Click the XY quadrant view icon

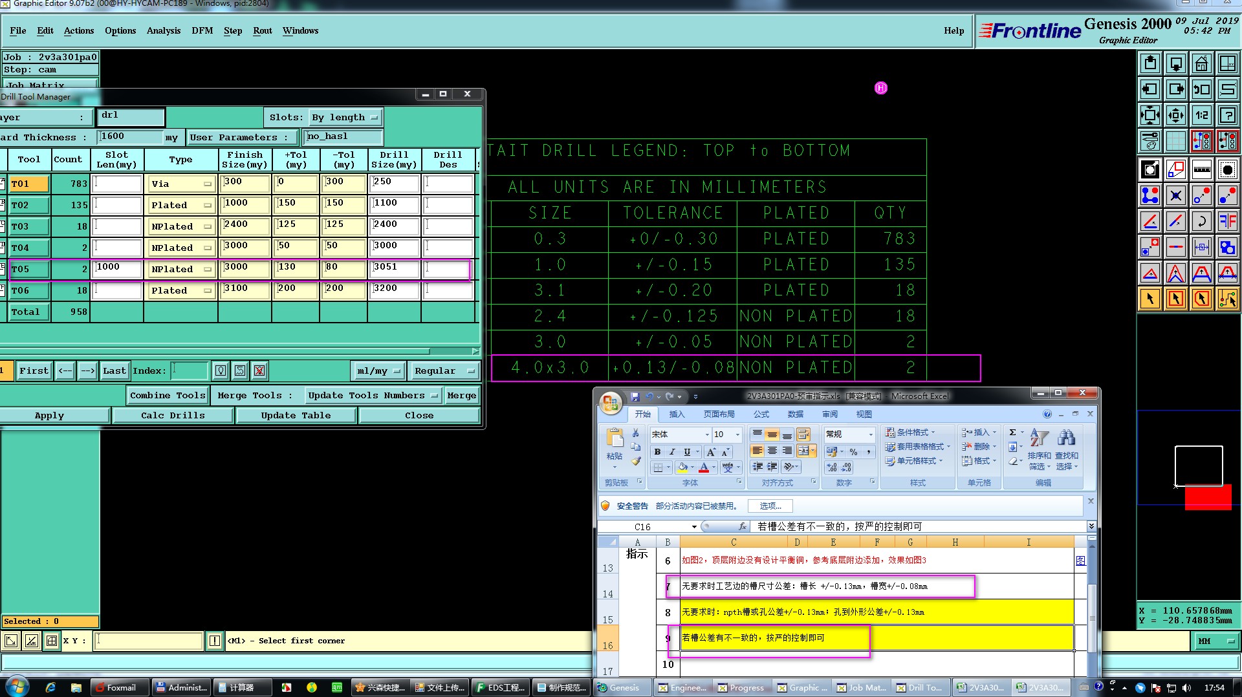[x=1227, y=63]
